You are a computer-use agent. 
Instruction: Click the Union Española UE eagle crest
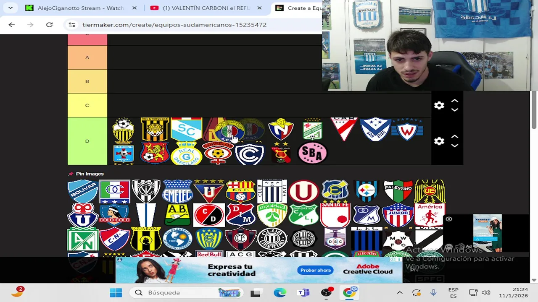[430, 191]
